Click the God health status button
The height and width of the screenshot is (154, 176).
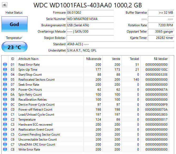(x=14, y=24)
